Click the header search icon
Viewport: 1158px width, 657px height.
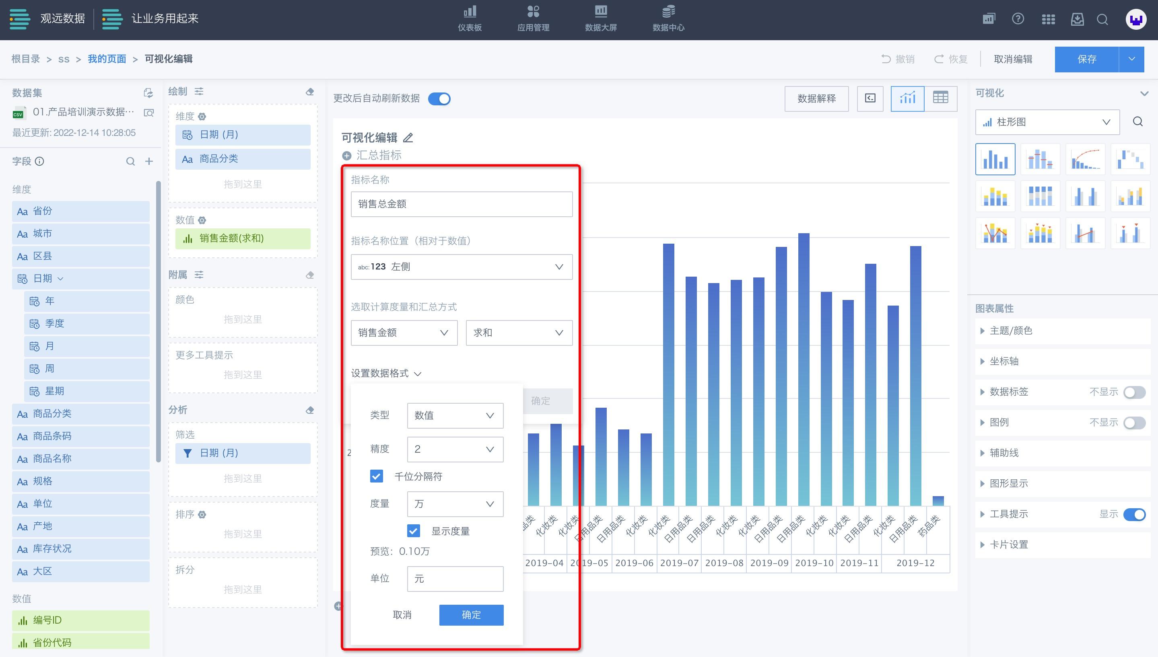point(1102,19)
